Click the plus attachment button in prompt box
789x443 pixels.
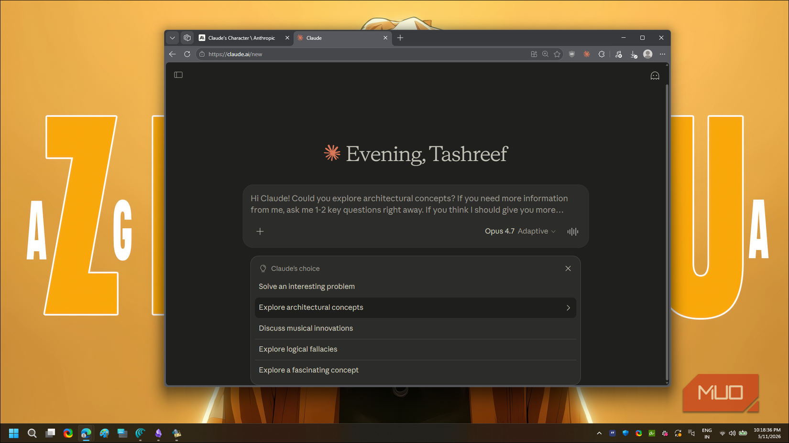260,232
